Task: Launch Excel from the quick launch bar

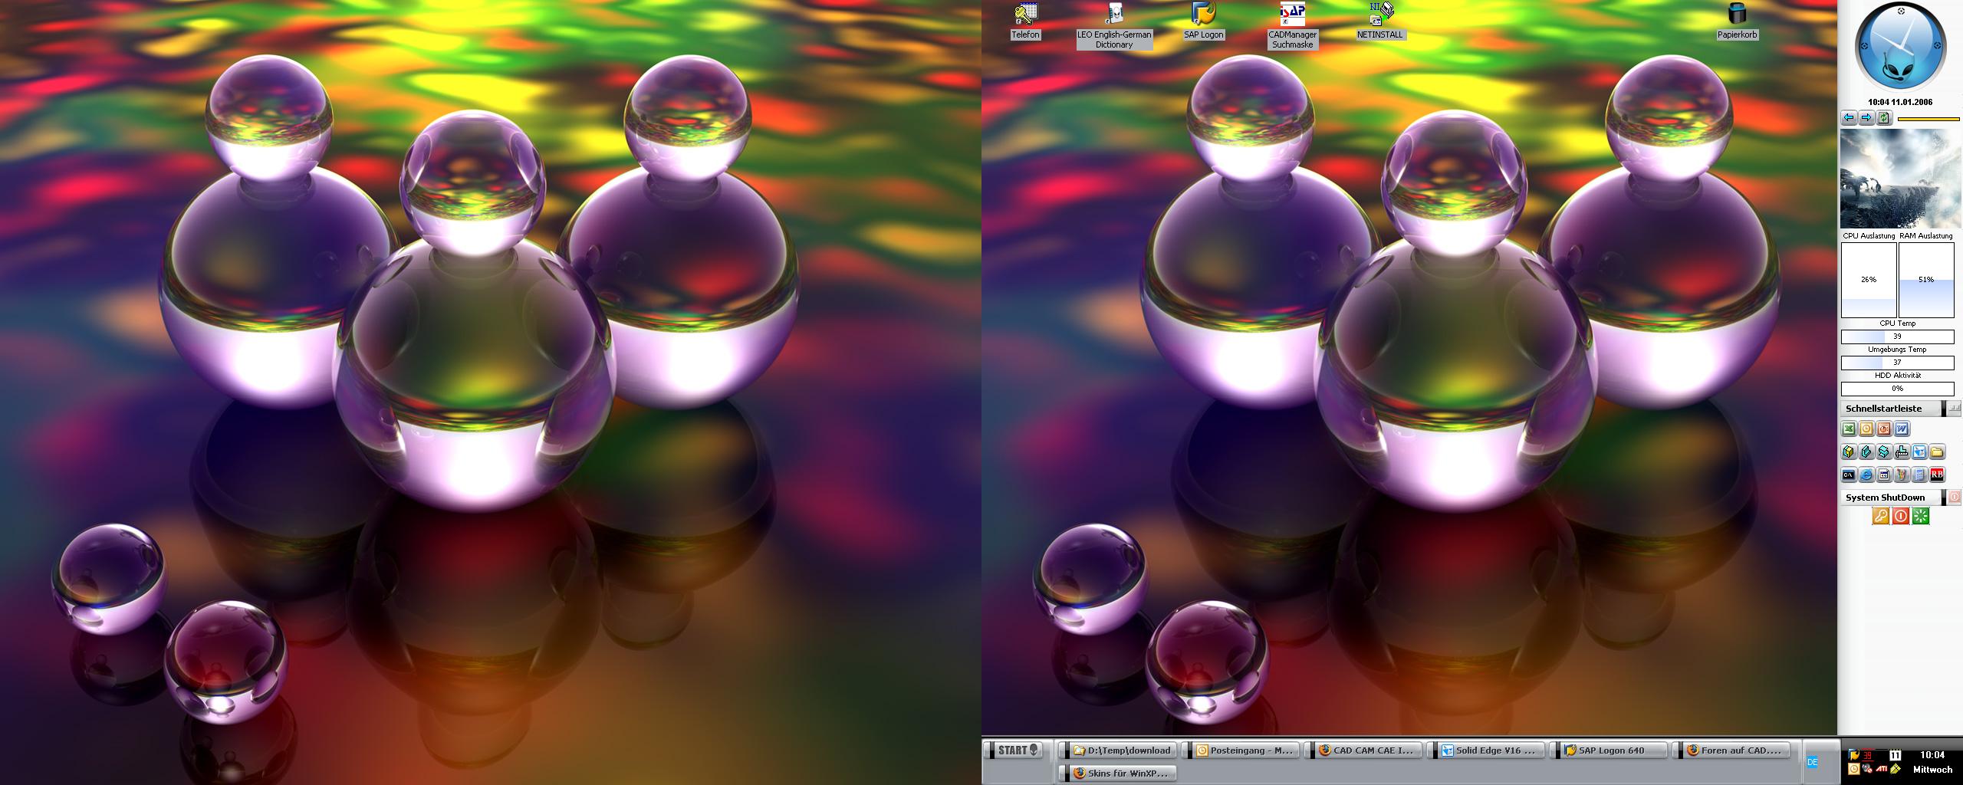Action: 1849,429
